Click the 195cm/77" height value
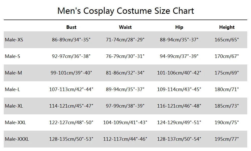The height and width of the screenshot is (151, 251). pos(227,139)
